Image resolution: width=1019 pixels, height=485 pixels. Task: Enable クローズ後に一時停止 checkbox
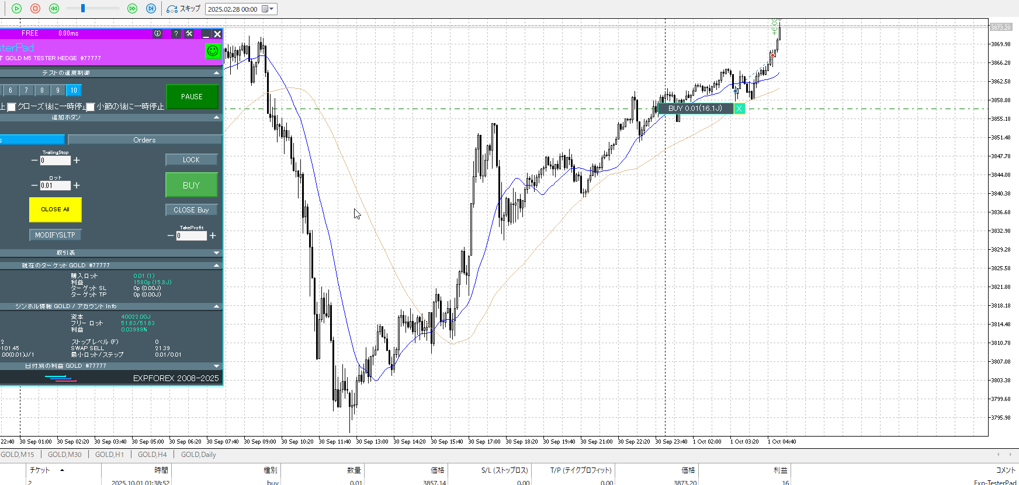tap(11, 107)
